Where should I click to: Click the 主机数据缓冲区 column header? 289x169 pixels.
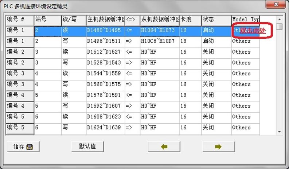[x=105, y=21]
